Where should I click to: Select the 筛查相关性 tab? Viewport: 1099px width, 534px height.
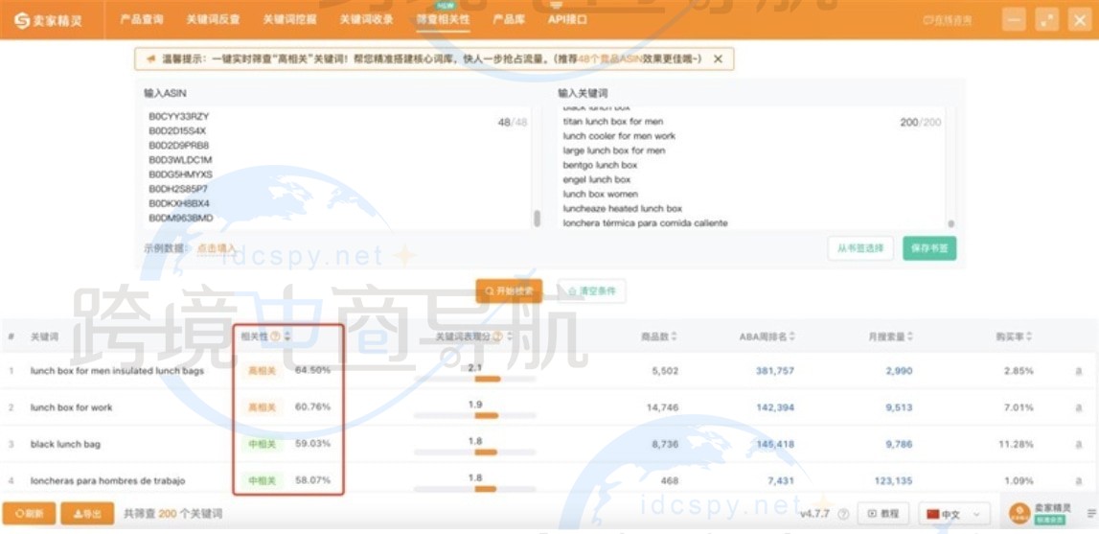443,19
